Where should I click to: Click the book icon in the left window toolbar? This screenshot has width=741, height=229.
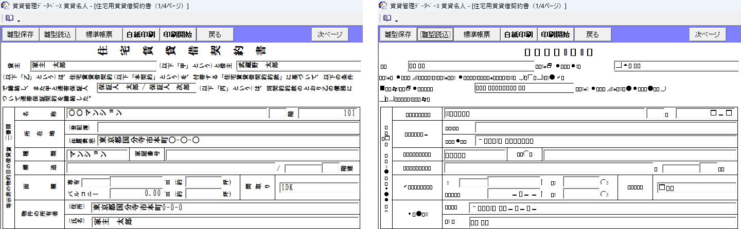(9, 18)
